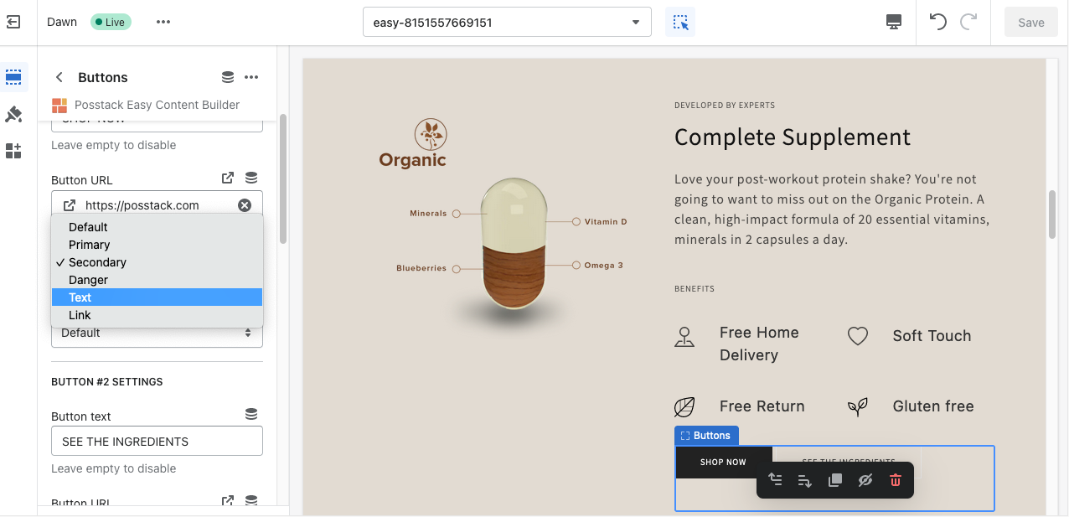Click the SHOP NOW button in the preview

(723, 462)
